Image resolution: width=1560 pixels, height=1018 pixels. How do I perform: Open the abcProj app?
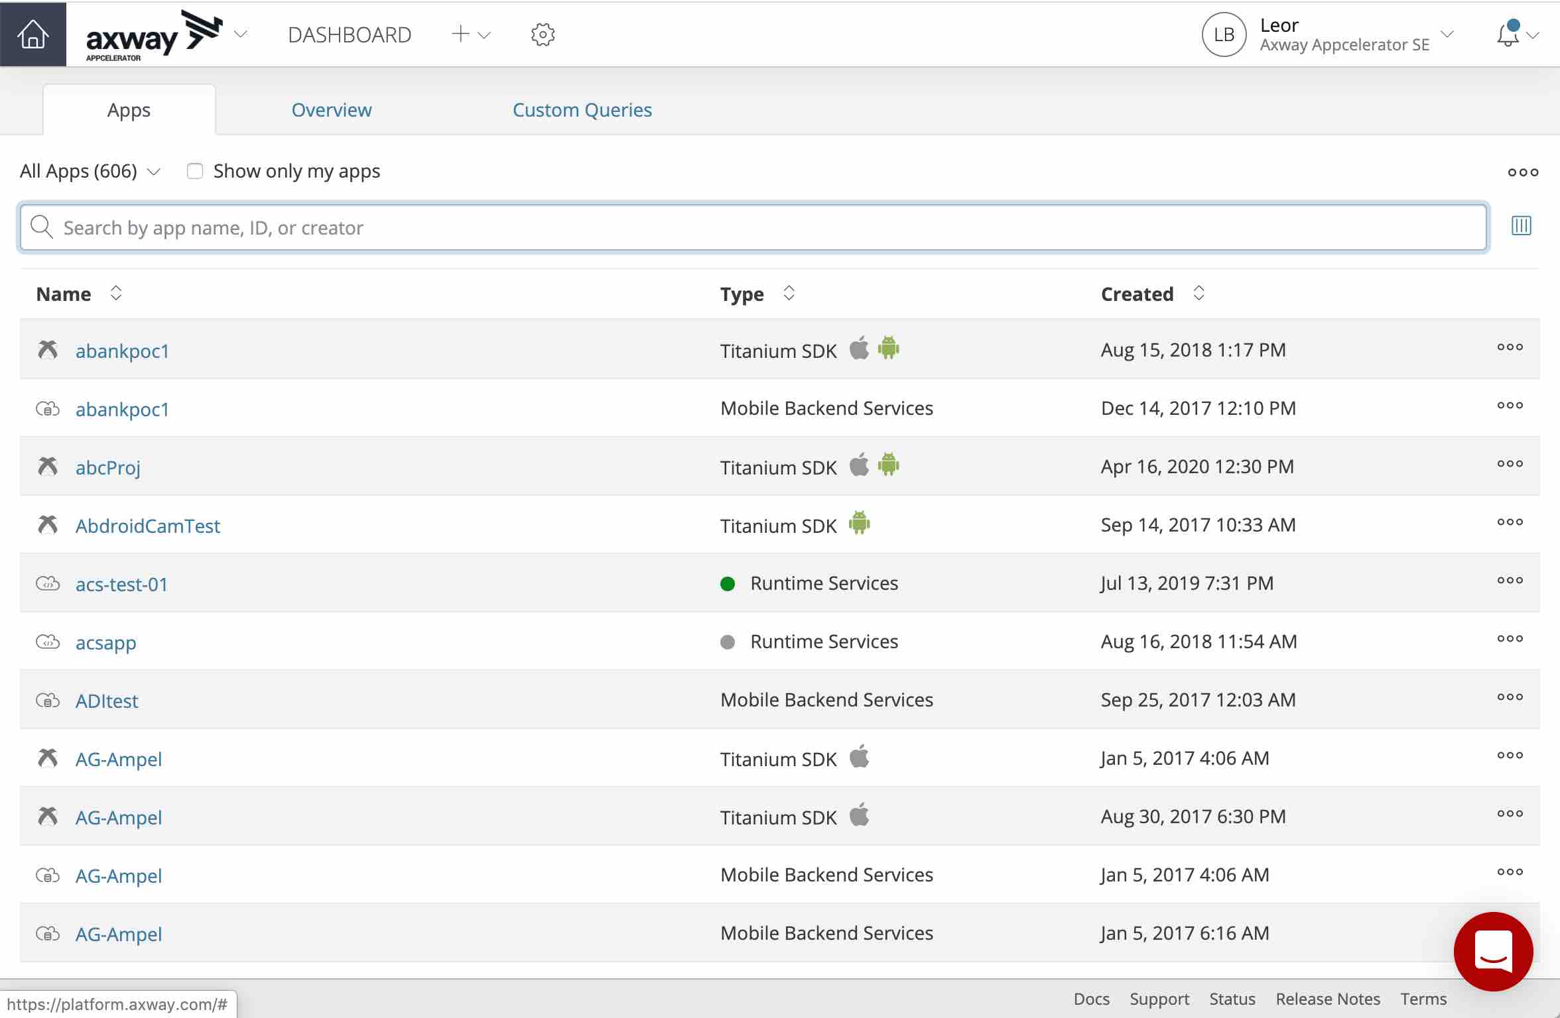coord(108,467)
